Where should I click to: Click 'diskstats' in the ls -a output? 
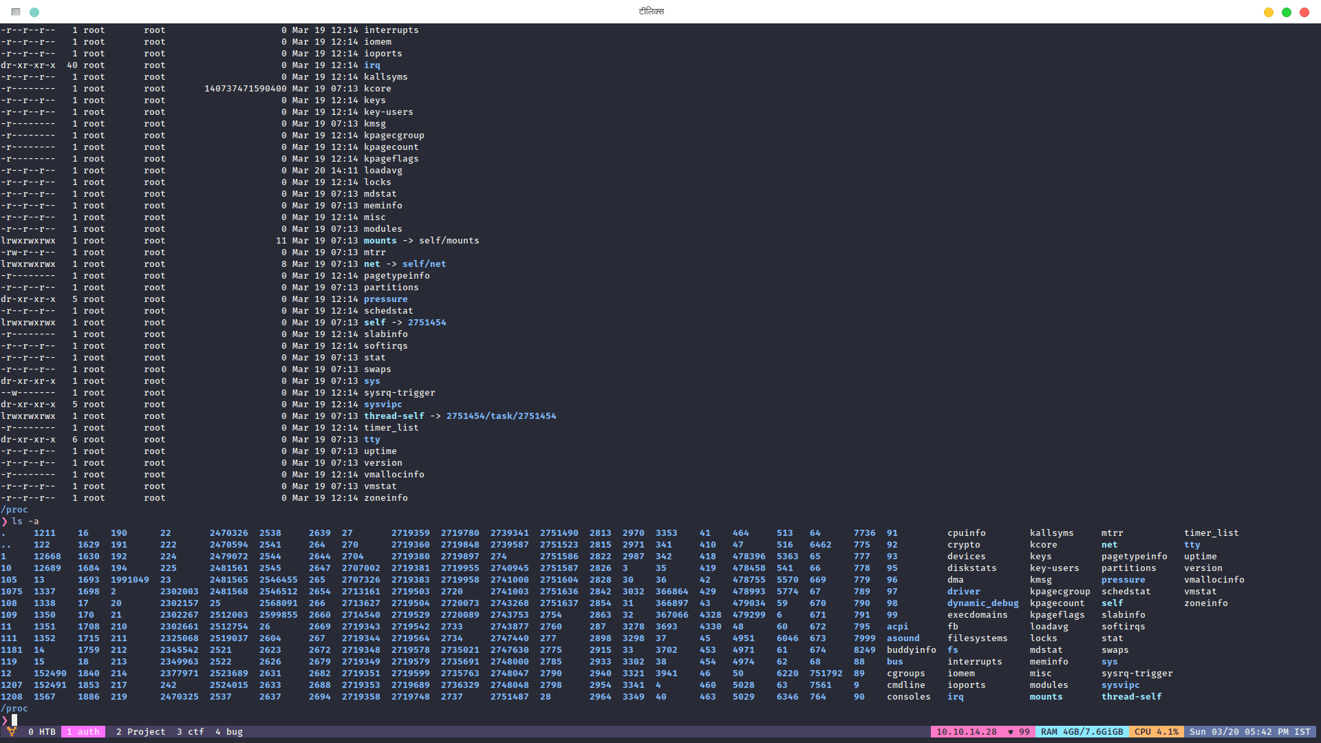tap(972, 568)
